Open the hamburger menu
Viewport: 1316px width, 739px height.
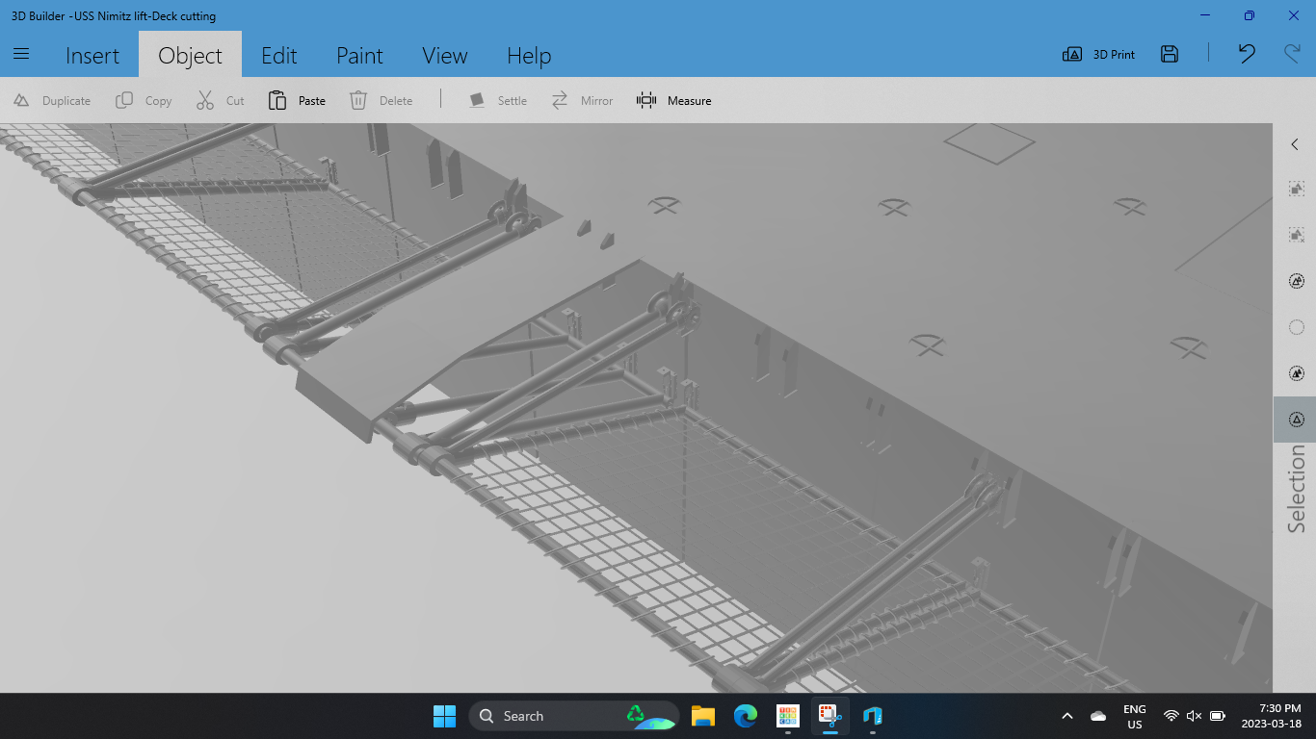tap(21, 54)
